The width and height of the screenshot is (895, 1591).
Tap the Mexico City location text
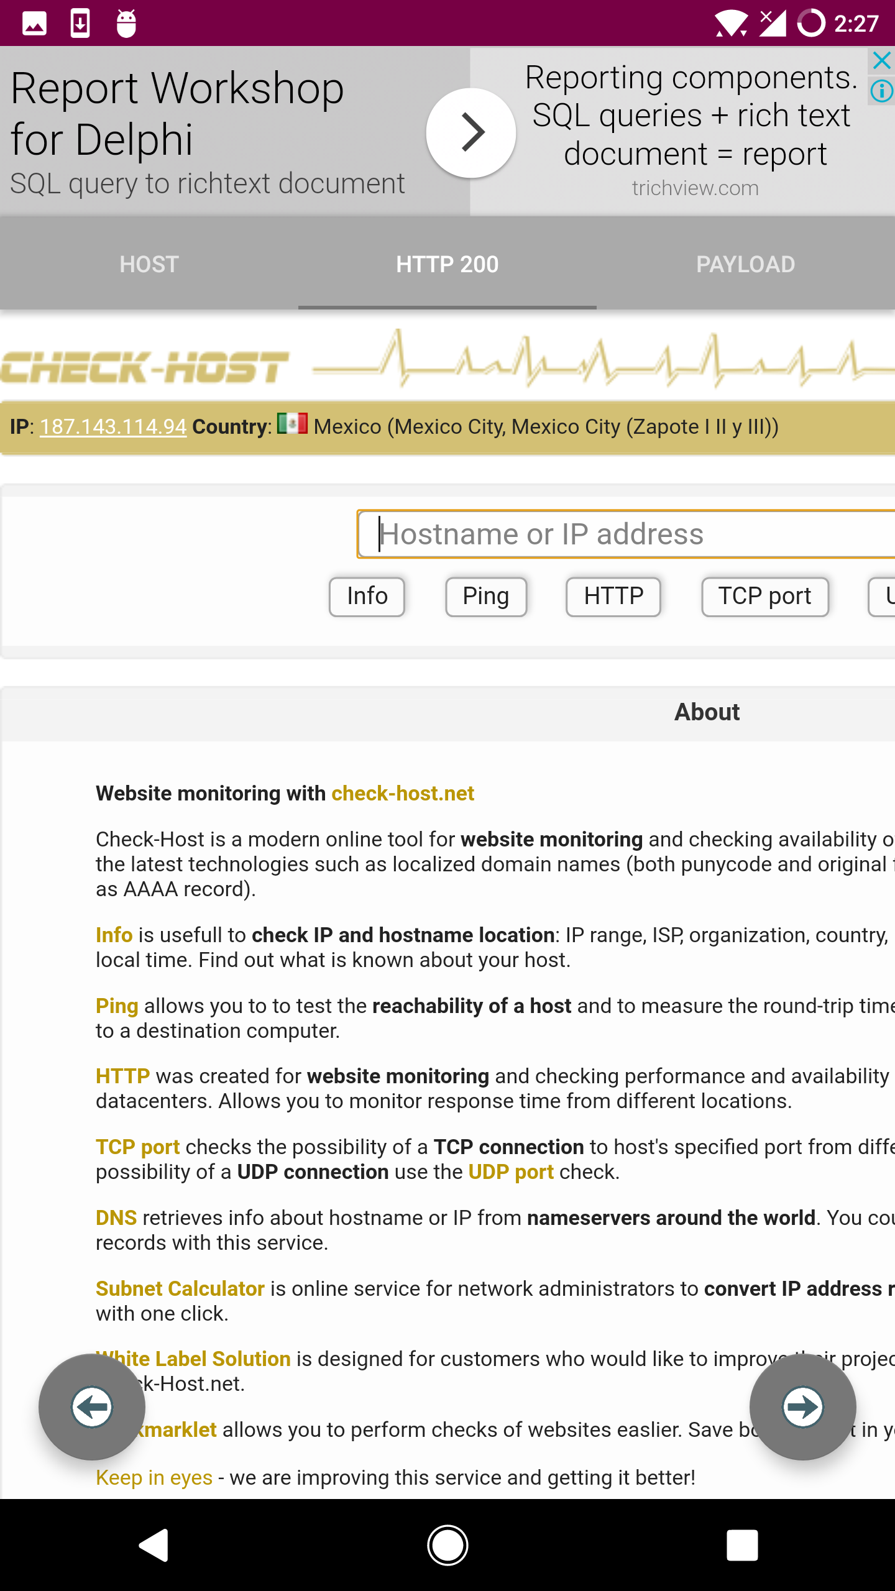pyautogui.click(x=546, y=426)
